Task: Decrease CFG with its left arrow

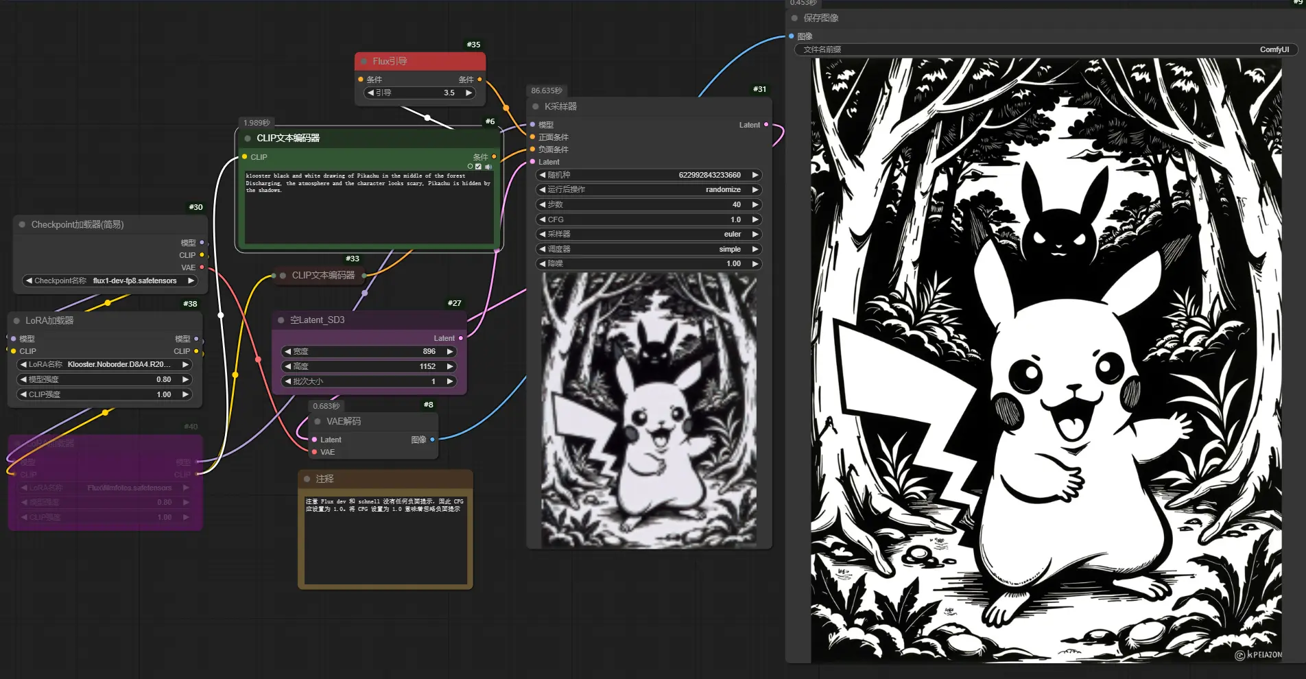Action: point(543,219)
